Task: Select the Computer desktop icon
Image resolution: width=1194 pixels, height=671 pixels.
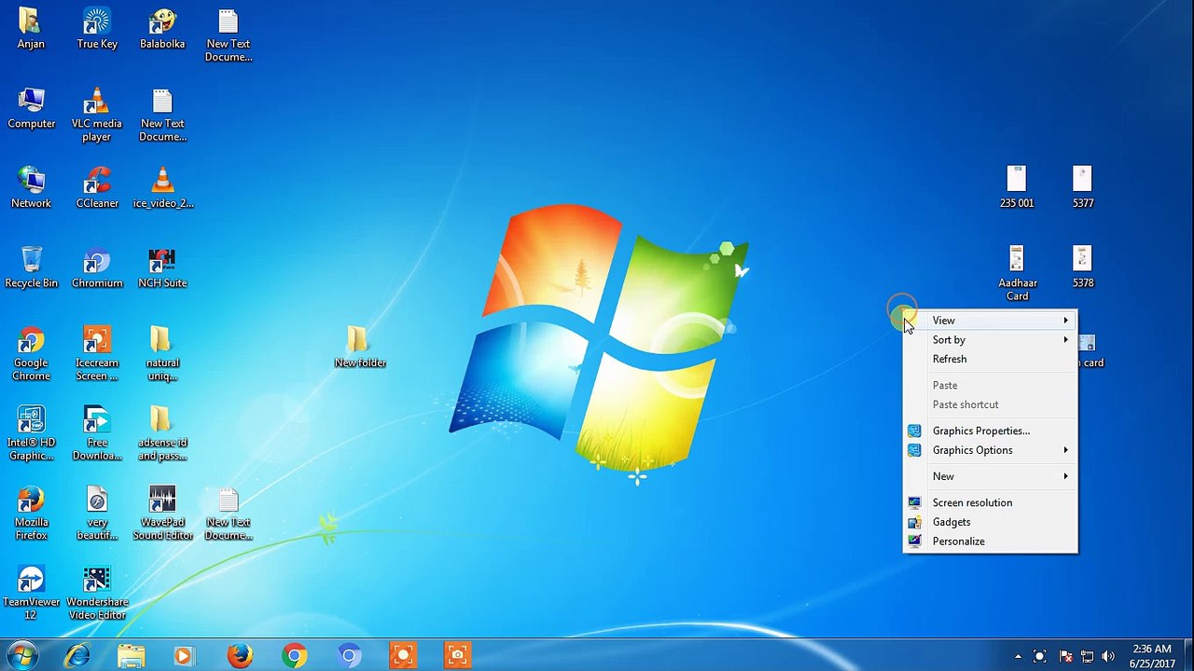Action: (x=31, y=109)
